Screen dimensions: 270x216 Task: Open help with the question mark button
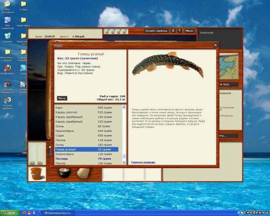tap(179, 31)
